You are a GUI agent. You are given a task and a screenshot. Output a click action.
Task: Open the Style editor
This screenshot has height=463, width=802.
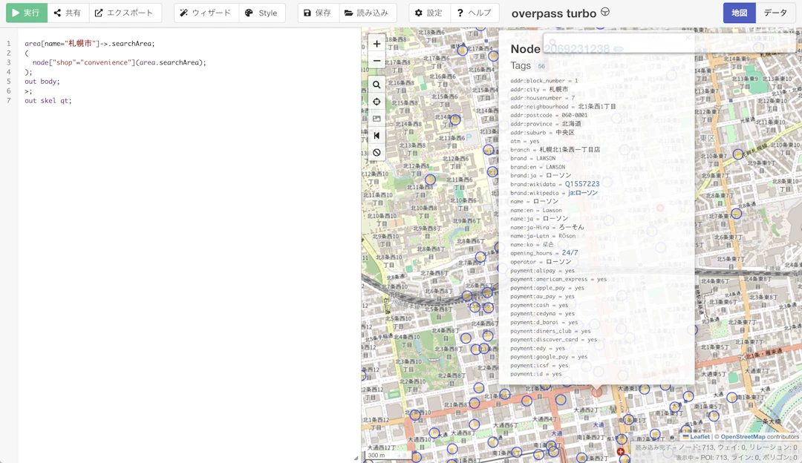(x=262, y=13)
